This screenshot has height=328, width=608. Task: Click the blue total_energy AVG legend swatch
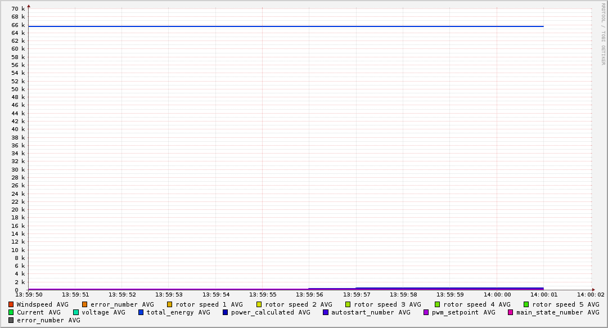coord(141,312)
